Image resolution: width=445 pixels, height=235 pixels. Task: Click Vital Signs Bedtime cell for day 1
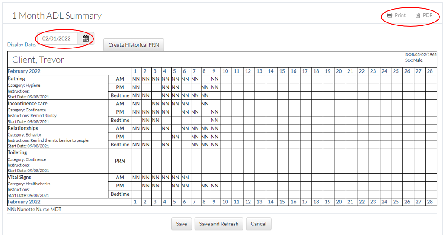click(x=136, y=194)
